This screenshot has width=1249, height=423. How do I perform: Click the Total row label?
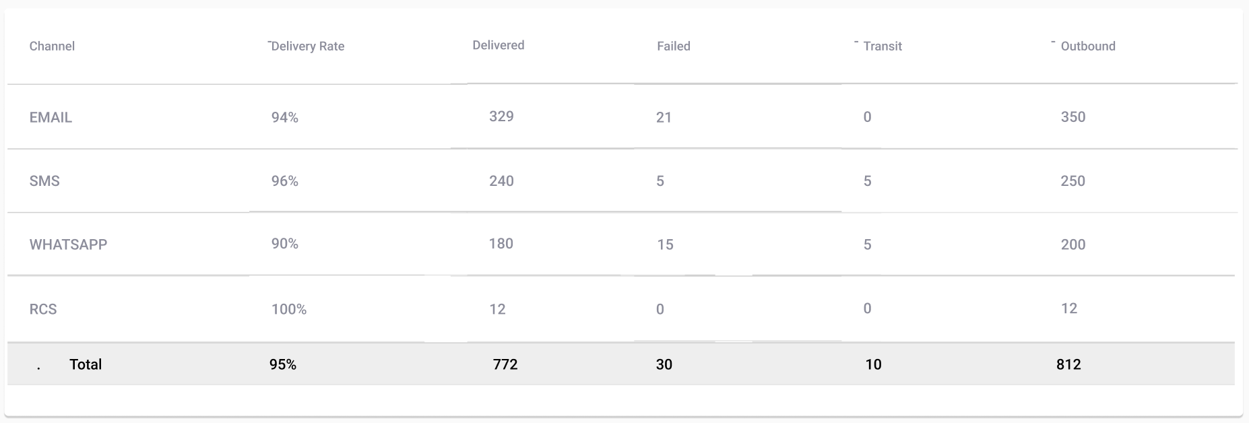(x=86, y=364)
